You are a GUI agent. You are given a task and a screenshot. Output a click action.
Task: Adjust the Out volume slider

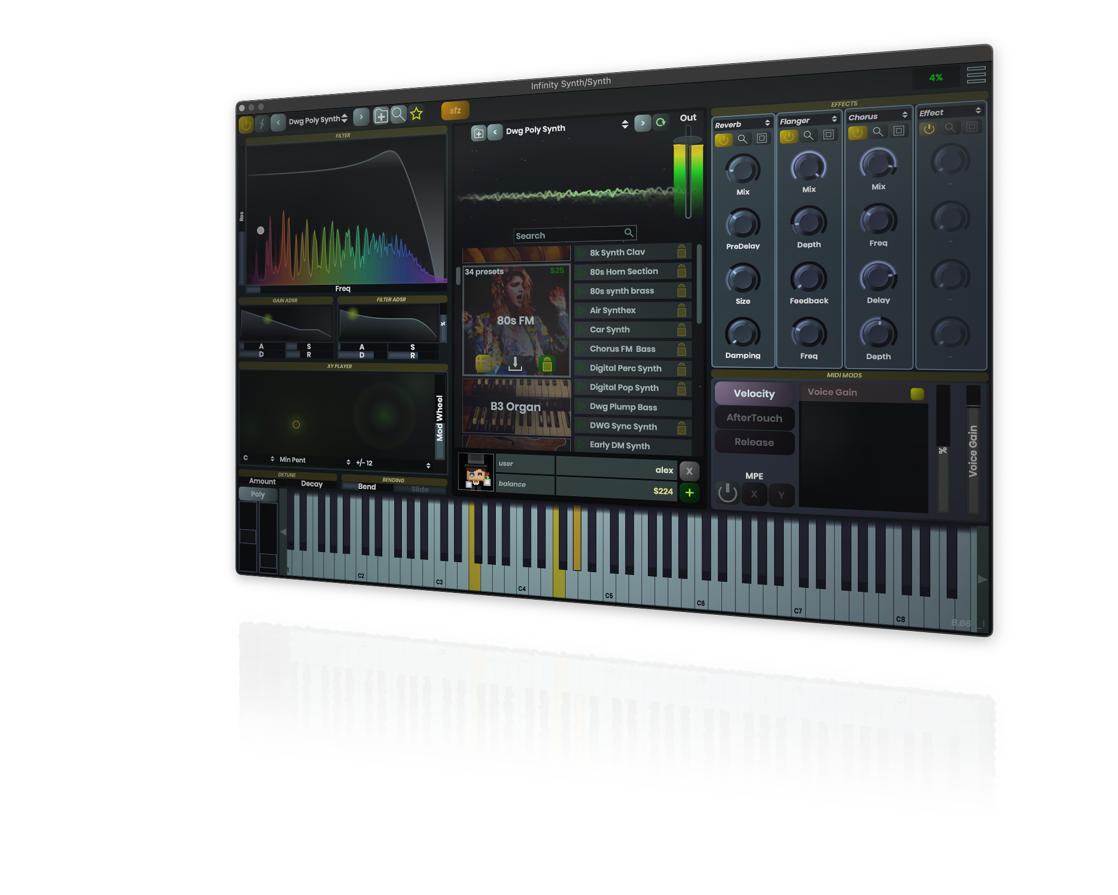[x=688, y=140]
